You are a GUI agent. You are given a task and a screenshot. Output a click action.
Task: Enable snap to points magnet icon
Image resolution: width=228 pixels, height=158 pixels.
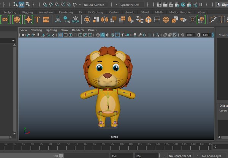[57, 5]
